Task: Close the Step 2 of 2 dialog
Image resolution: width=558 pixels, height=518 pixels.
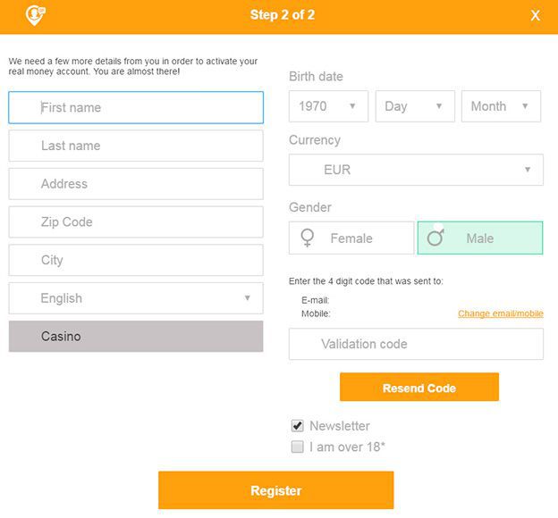Action: point(535,15)
